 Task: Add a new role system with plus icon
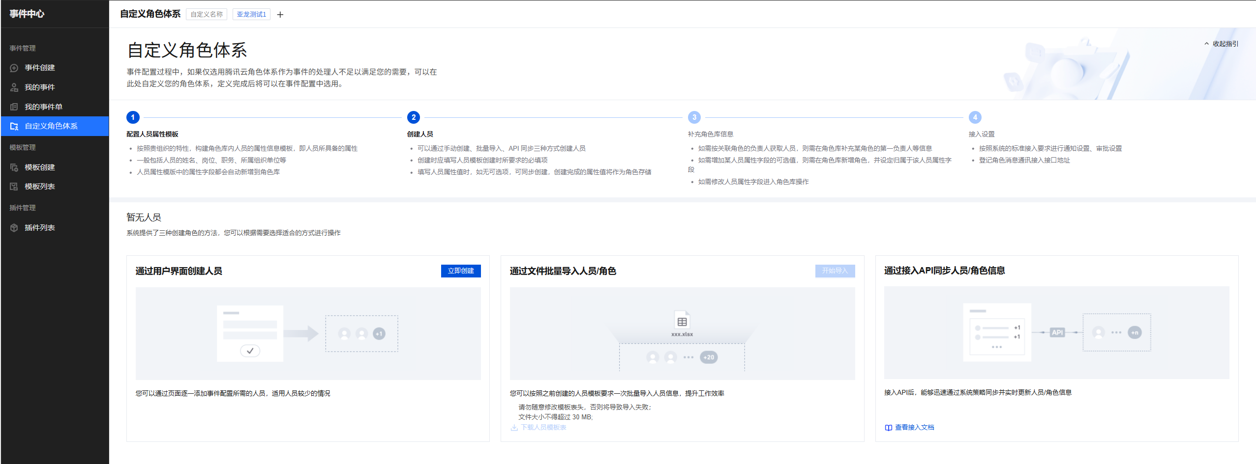click(280, 15)
